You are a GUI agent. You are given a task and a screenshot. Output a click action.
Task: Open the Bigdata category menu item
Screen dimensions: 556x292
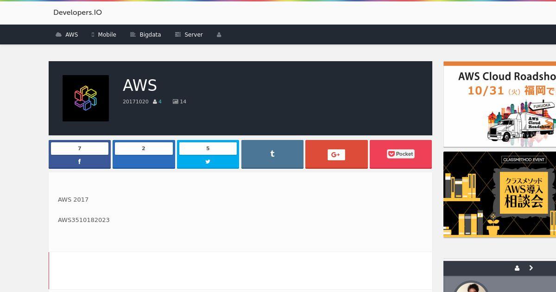145,35
